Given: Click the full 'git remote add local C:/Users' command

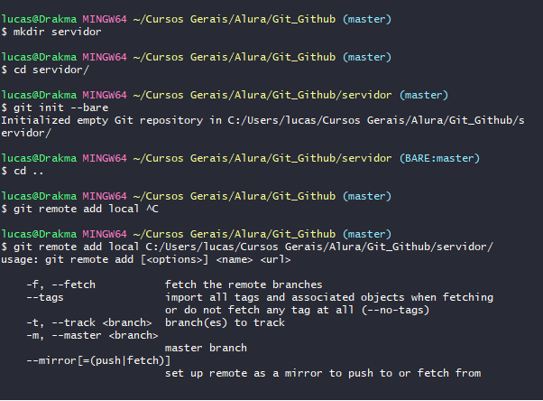Looking at the screenshot, I should pos(253,247).
